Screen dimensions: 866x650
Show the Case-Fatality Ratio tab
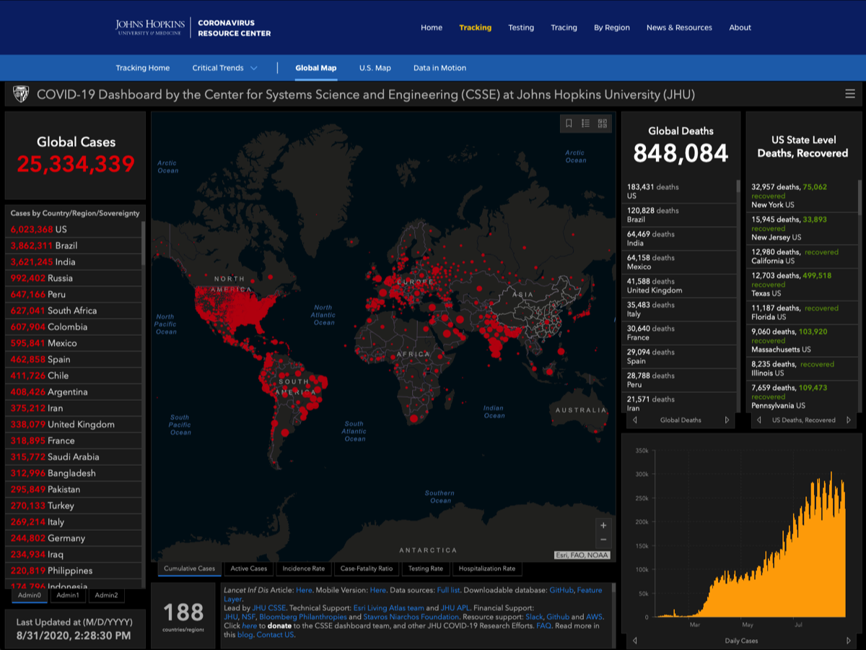pos(367,568)
